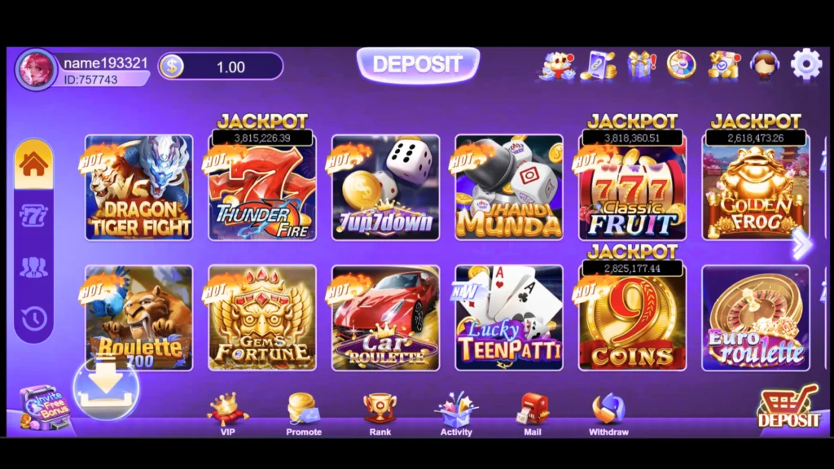834x469 pixels.
Task: Launch Dragon Tiger Fight game
Action: [x=138, y=188]
